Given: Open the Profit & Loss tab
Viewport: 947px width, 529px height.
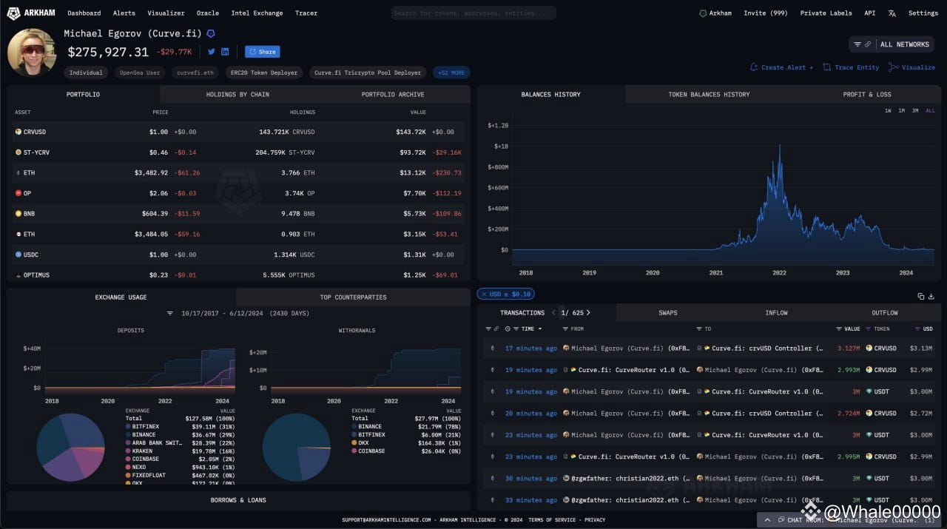Looking at the screenshot, I should click(867, 95).
